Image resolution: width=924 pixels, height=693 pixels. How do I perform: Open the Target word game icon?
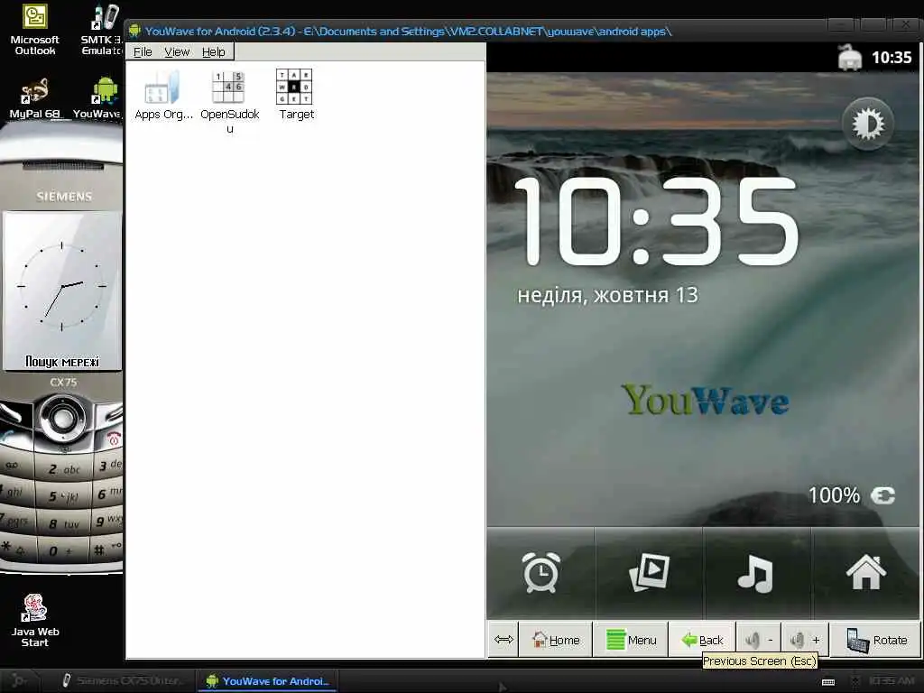[296, 95]
